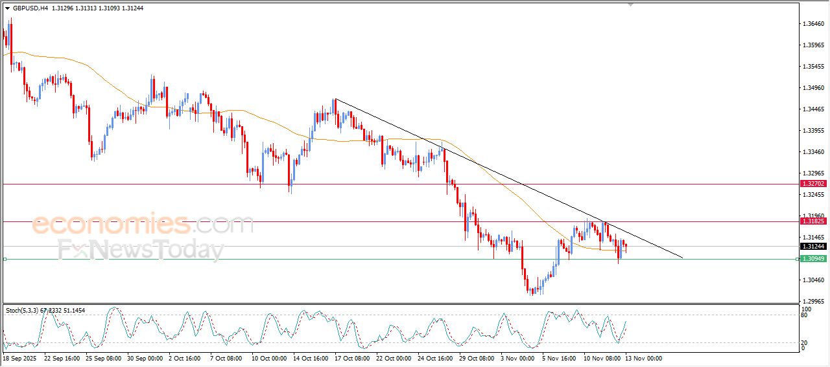Viewport: 830px width, 367px height.
Task: Select the green line's left square handle
Action: [x=5, y=259]
